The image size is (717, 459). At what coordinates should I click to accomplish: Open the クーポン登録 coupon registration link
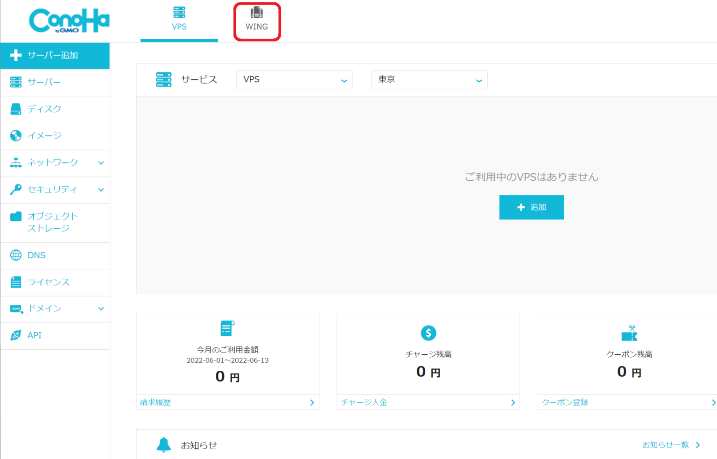tap(564, 402)
